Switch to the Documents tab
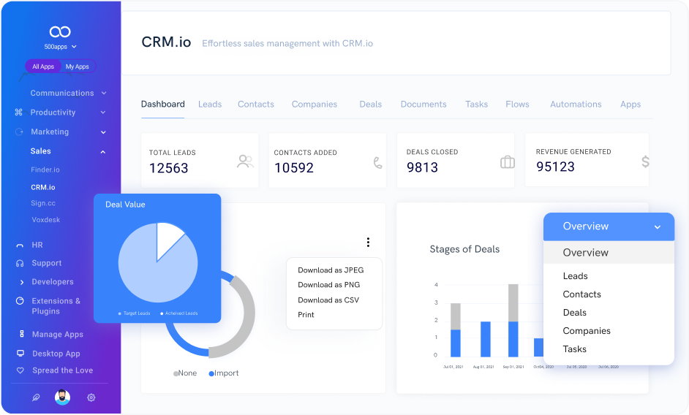This screenshot has width=689, height=415. coord(423,104)
